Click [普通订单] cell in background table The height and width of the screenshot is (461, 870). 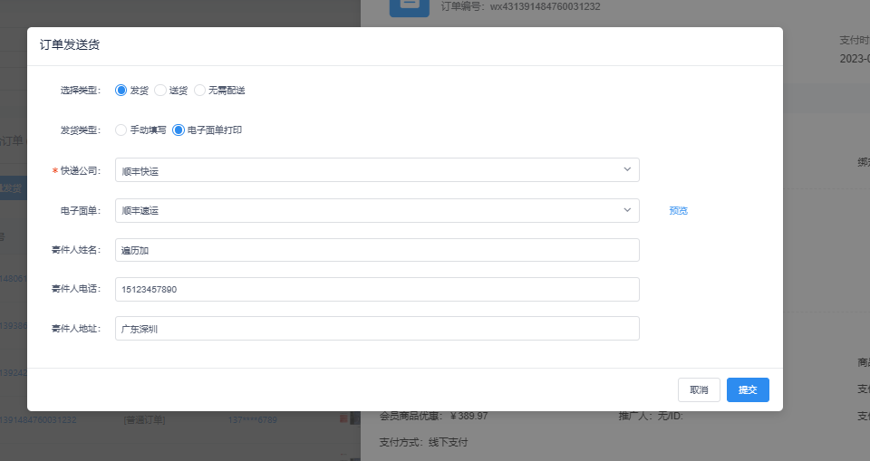tap(144, 420)
